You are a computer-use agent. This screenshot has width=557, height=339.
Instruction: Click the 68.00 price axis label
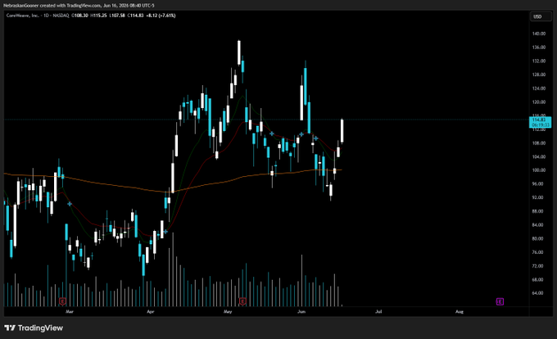click(x=537, y=280)
